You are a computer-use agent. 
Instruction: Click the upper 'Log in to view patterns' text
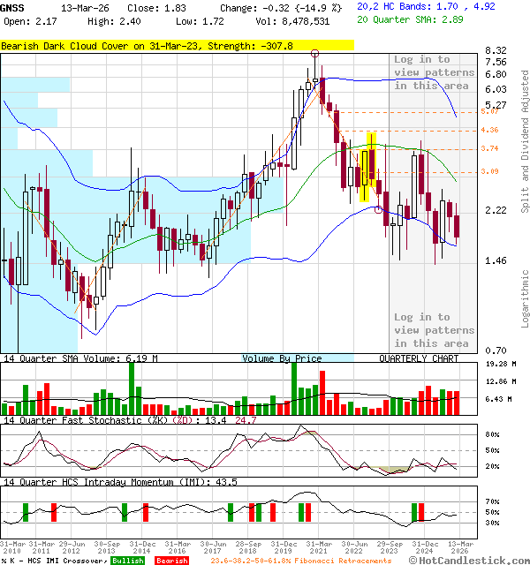(x=434, y=72)
